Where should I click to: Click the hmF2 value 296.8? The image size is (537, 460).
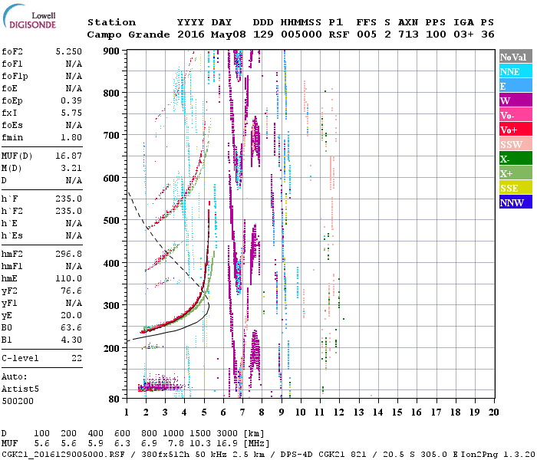click(69, 254)
